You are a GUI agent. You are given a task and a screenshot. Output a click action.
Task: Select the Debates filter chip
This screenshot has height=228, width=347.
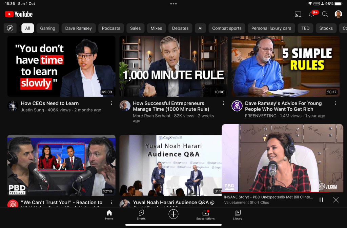tap(180, 28)
